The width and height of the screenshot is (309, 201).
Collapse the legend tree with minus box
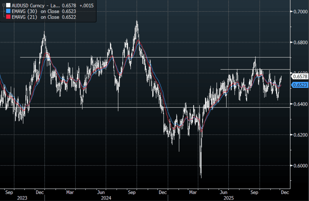pyautogui.click(x=3, y=5)
